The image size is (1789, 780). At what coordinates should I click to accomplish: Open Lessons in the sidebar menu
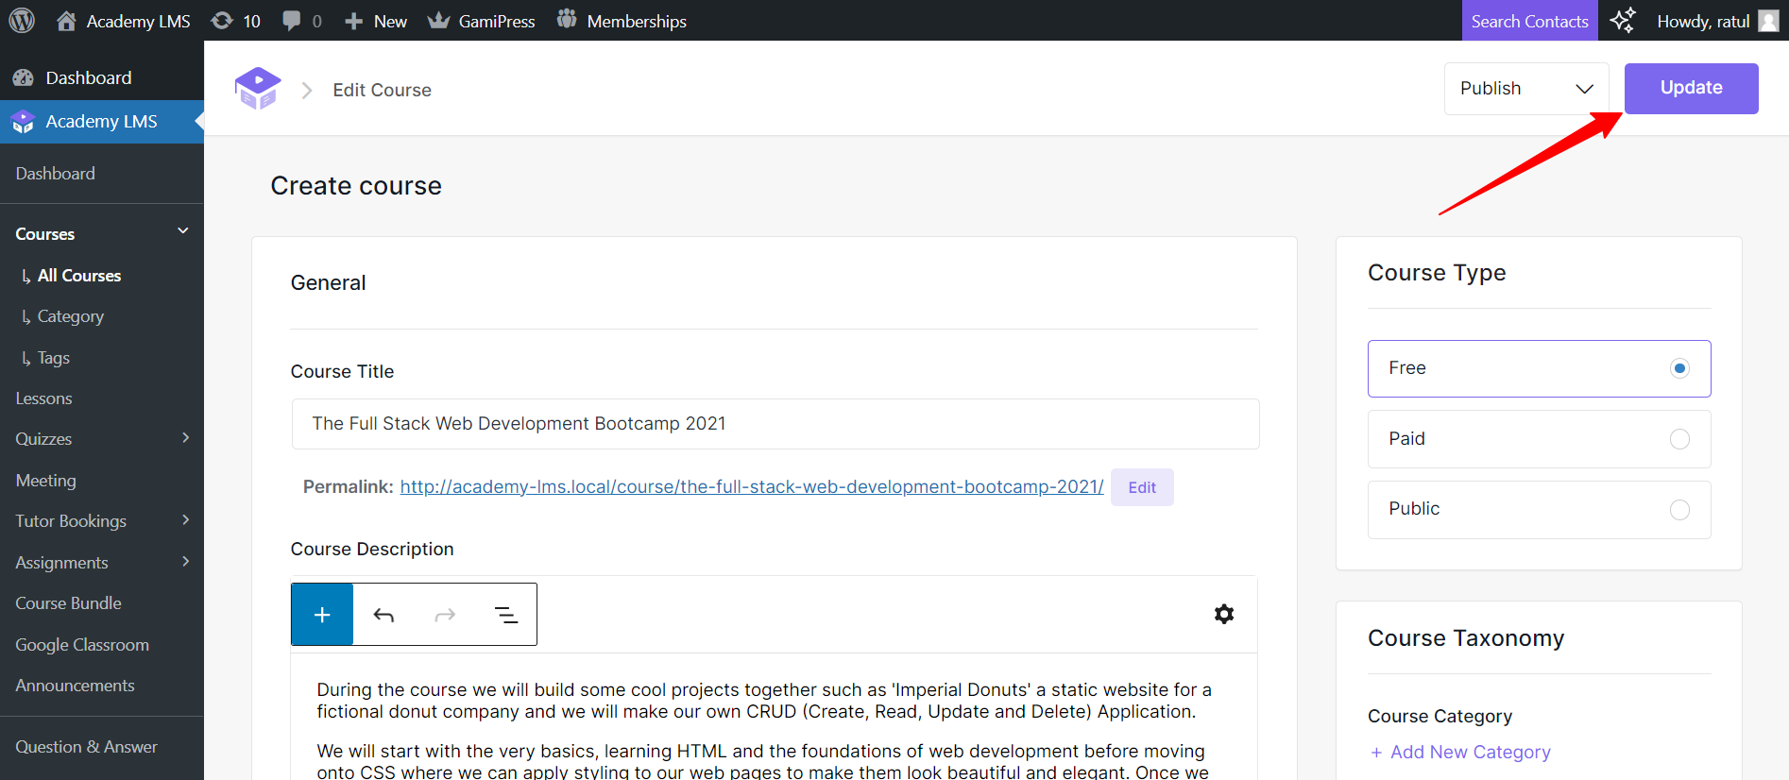(44, 398)
